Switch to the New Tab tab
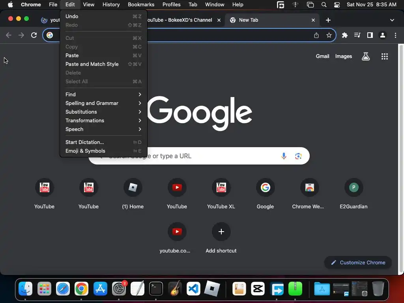404x303 pixels. coord(272,20)
